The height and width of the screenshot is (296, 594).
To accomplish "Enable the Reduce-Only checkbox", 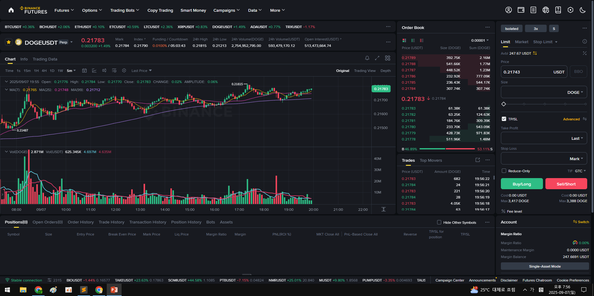I will [x=504, y=171].
